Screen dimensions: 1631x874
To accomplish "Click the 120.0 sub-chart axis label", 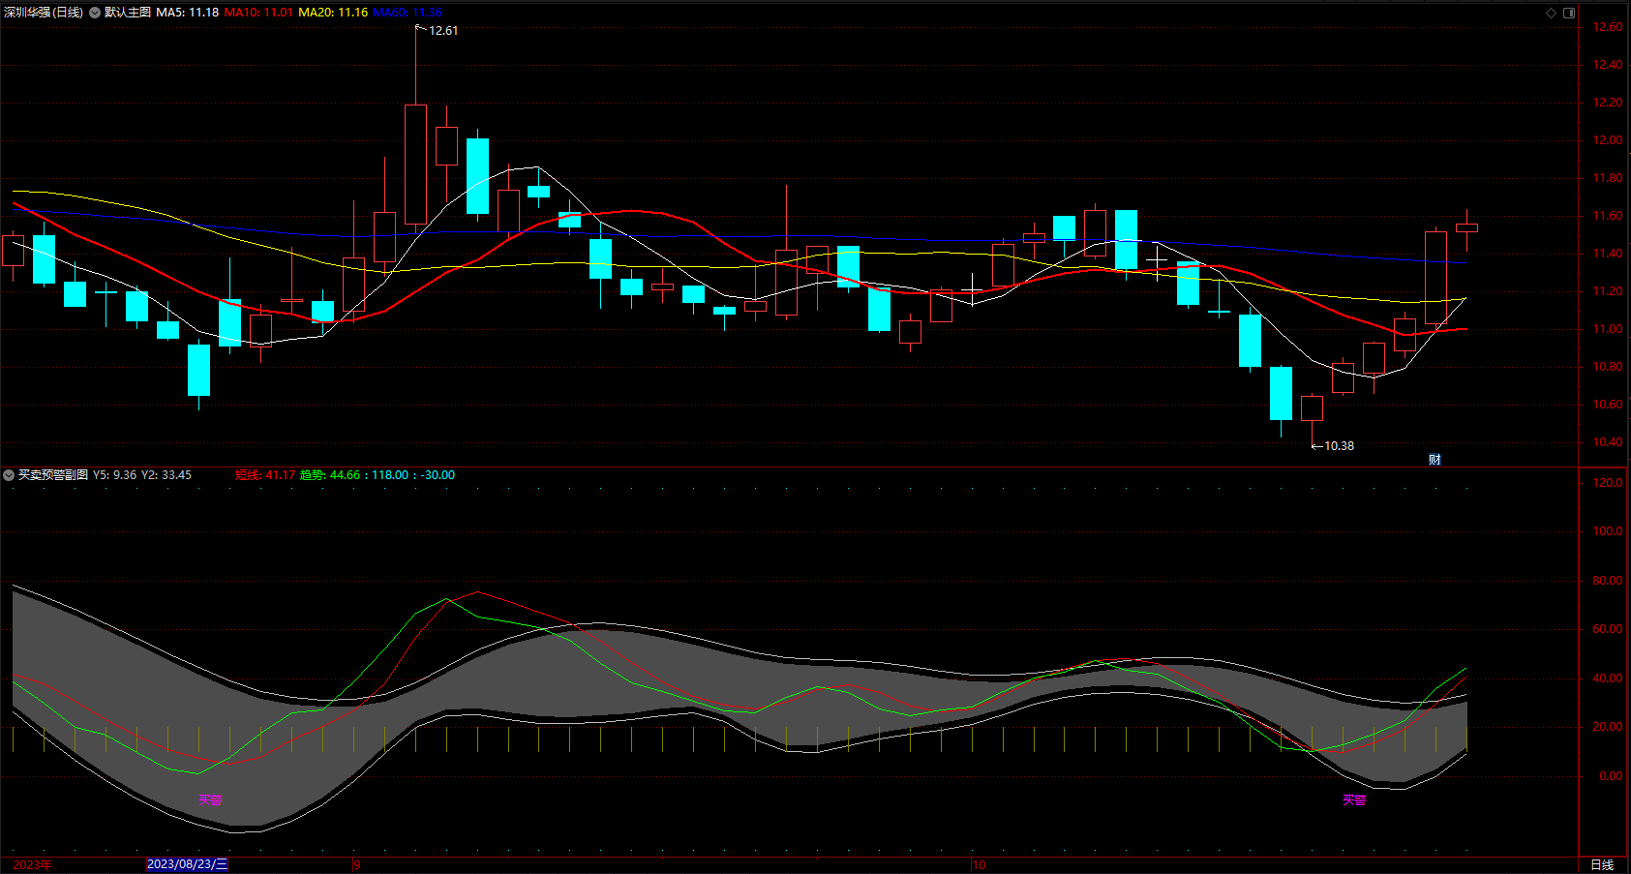I will (1608, 483).
